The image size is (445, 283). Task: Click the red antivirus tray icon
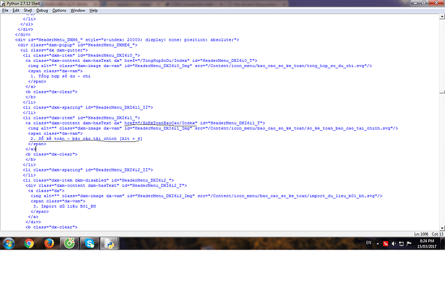(x=386, y=244)
